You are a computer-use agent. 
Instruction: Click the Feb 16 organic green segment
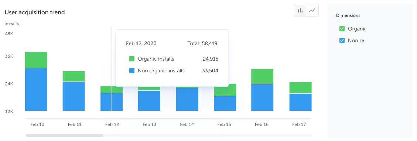tap(262, 76)
